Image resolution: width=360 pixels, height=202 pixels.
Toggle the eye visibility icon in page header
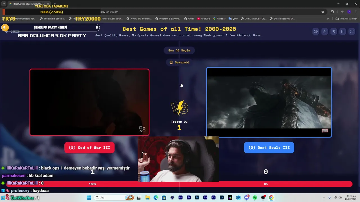[x=316, y=31]
